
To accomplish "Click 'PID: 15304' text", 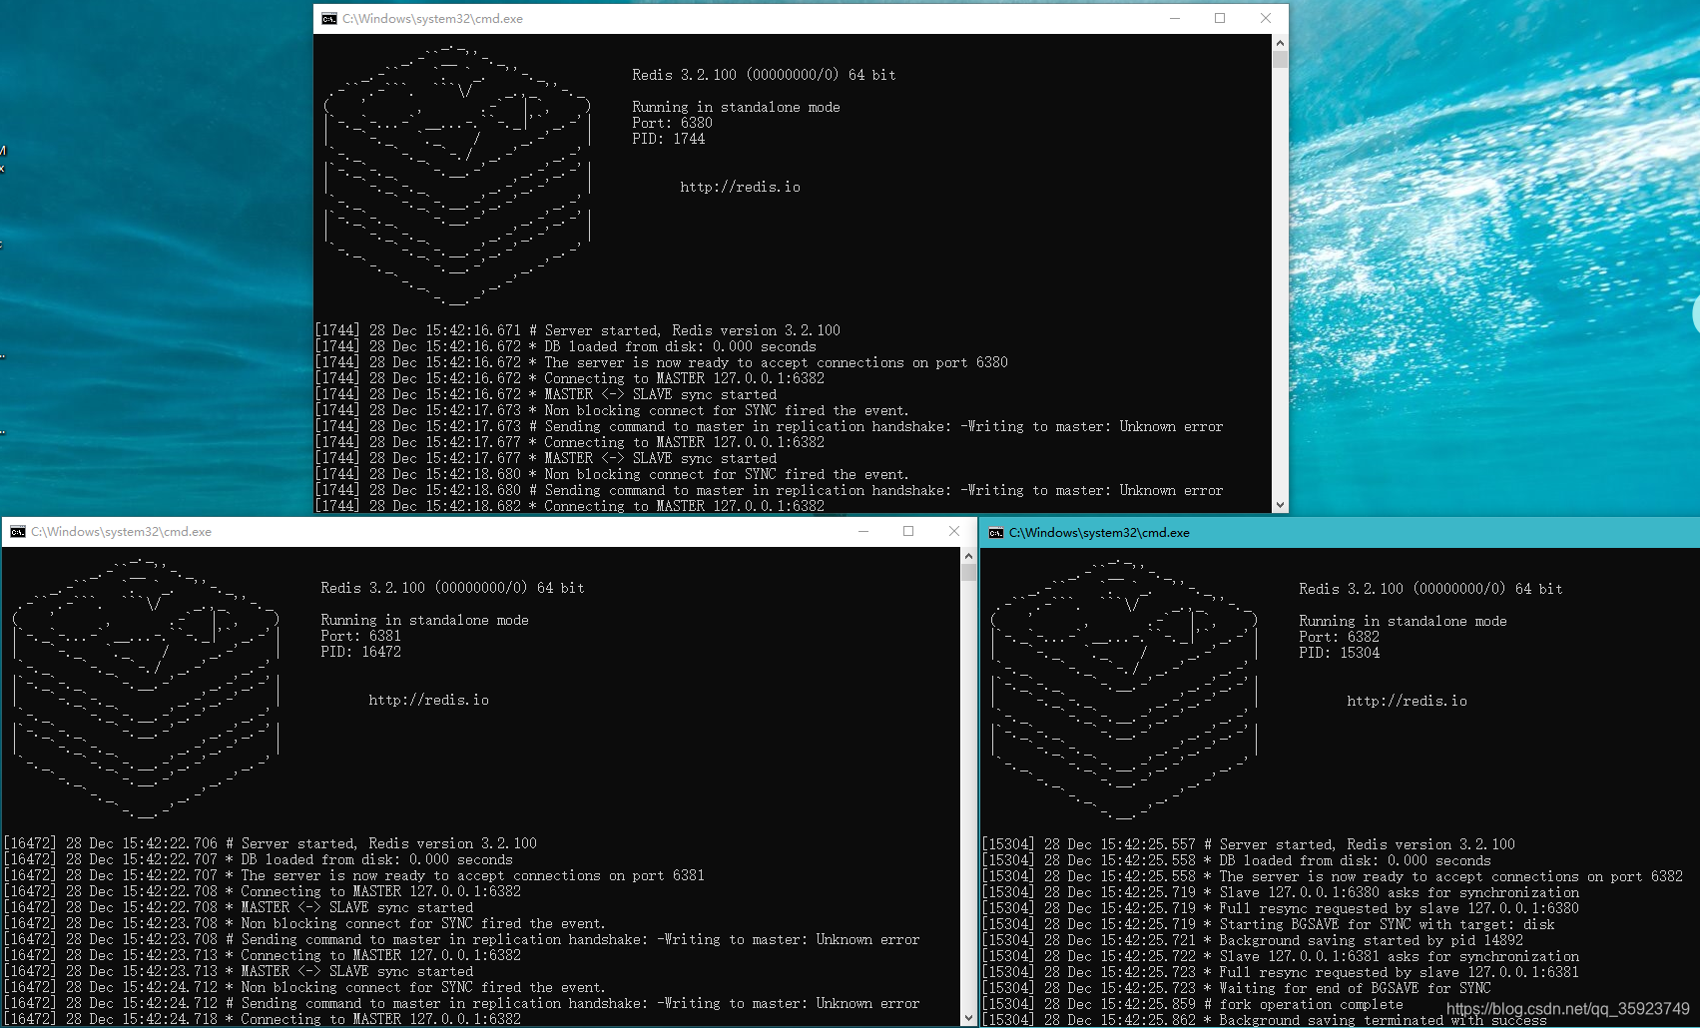I will click(x=1339, y=653).
